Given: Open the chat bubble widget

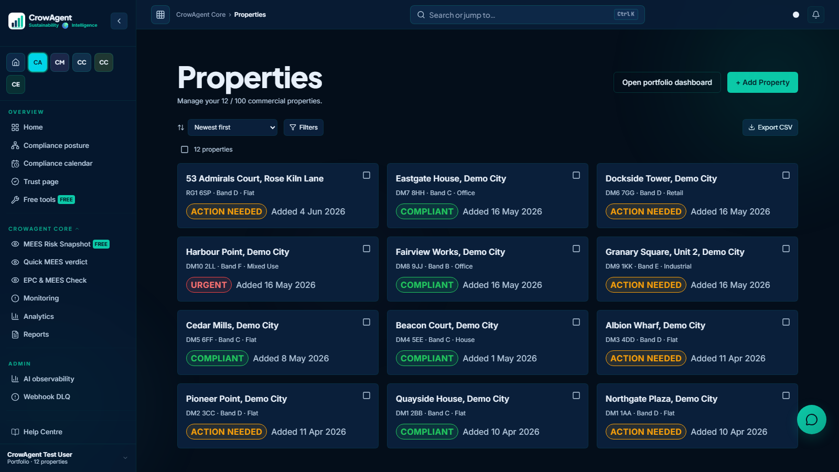Looking at the screenshot, I should [x=812, y=420].
